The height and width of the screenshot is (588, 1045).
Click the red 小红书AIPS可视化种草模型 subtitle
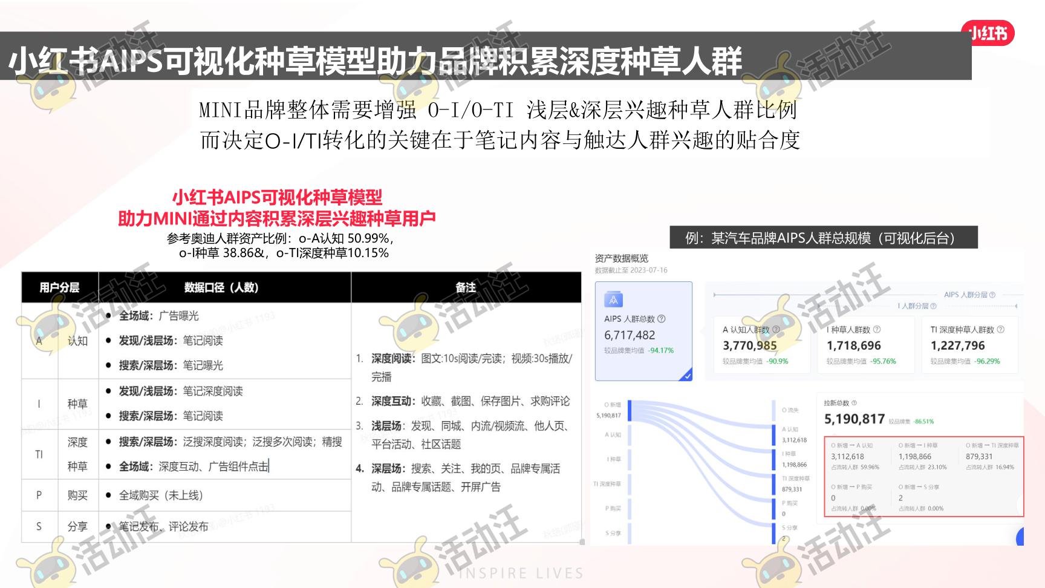click(277, 197)
